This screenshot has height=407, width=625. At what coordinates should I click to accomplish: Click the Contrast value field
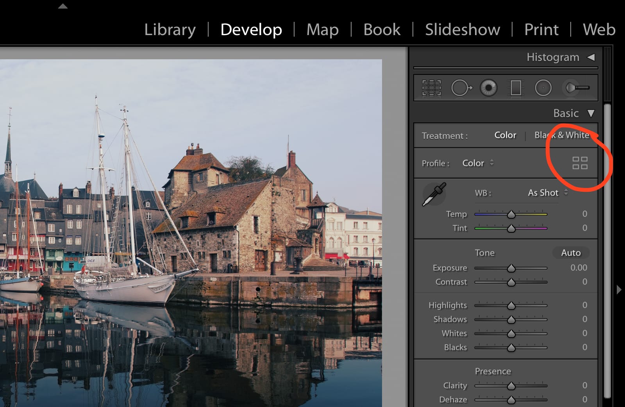click(584, 281)
